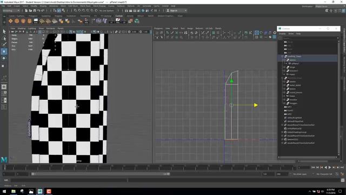The height and width of the screenshot is (195, 346).
Task: Switch to single perspective panel layout
Action: click(4, 87)
